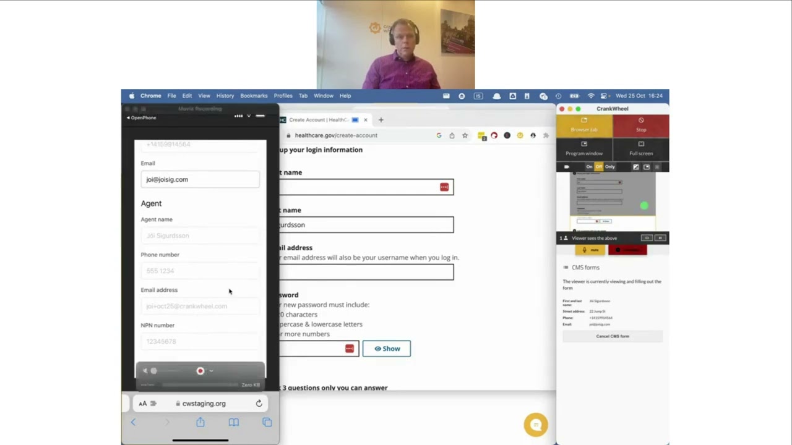
Task: Click the password manager icon in first name field
Action: (x=444, y=187)
